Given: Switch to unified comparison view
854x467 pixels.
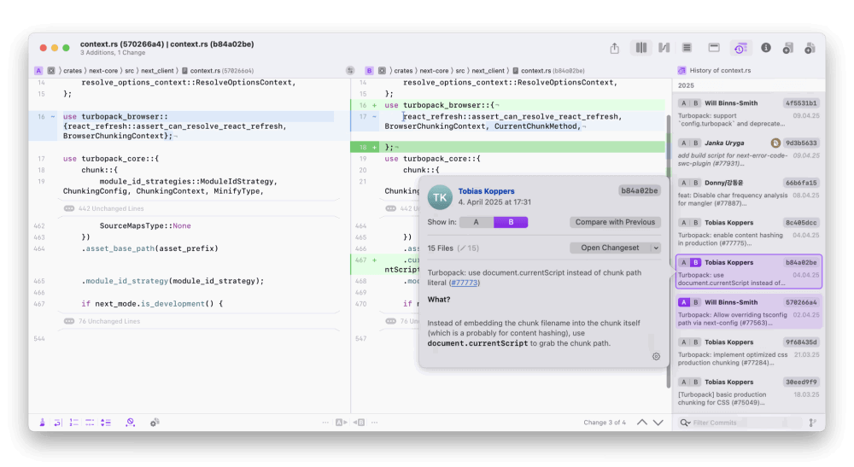Looking at the screenshot, I should [687, 48].
